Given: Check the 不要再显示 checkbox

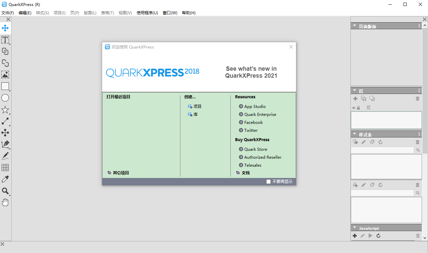Looking at the screenshot, I should tap(269, 182).
